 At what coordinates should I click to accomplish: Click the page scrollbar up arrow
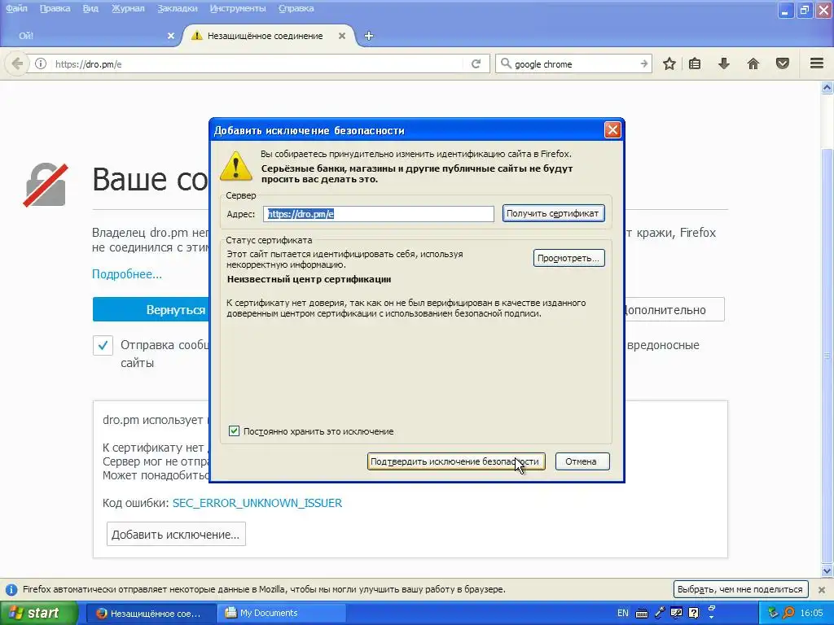click(x=827, y=87)
